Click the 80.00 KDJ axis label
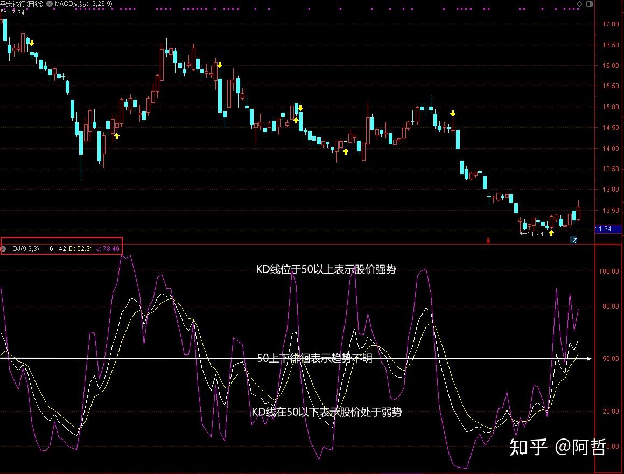The image size is (624, 474). [611, 306]
